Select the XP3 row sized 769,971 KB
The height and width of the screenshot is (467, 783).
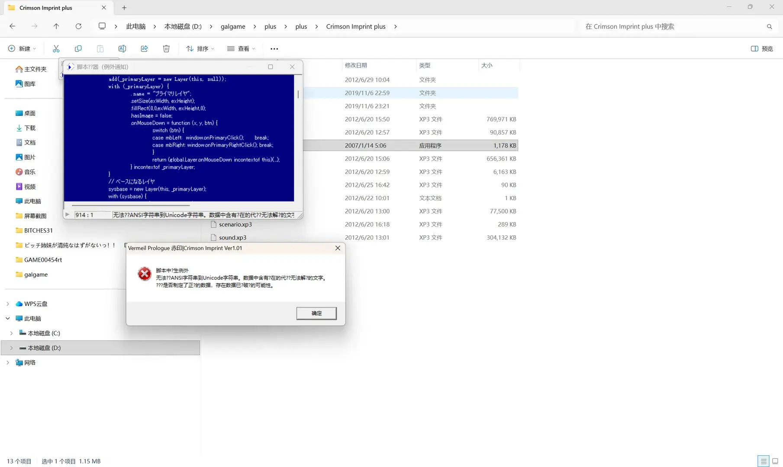410,119
